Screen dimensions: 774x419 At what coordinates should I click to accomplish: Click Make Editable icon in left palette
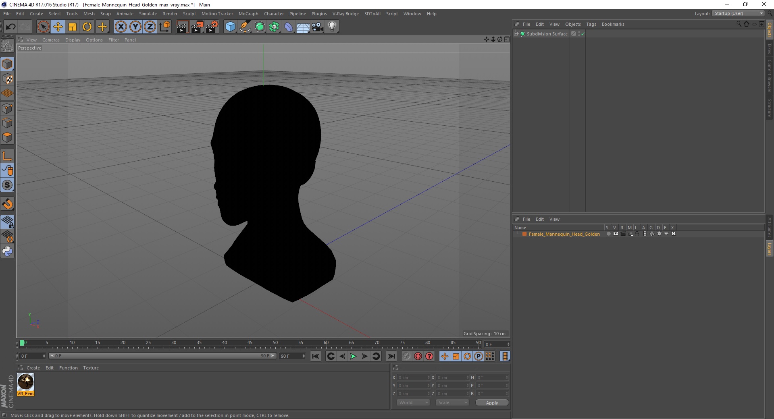[x=7, y=46]
